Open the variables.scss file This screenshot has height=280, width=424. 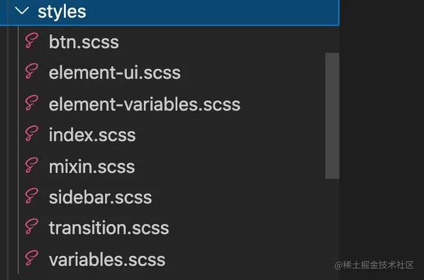(x=107, y=259)
